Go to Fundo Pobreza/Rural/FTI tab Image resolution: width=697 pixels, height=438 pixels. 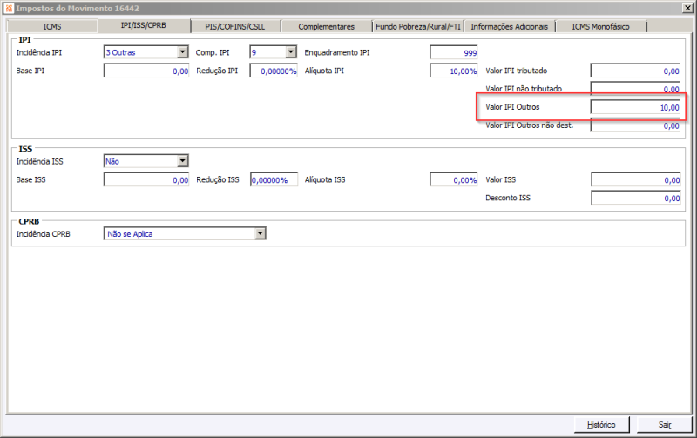tap(418, 27)
